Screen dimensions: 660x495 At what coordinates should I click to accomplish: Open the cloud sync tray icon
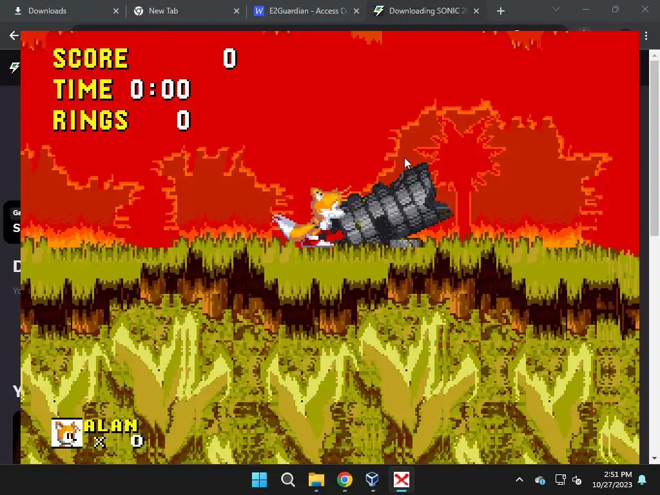pyautogui.click(x=540, y=480)
